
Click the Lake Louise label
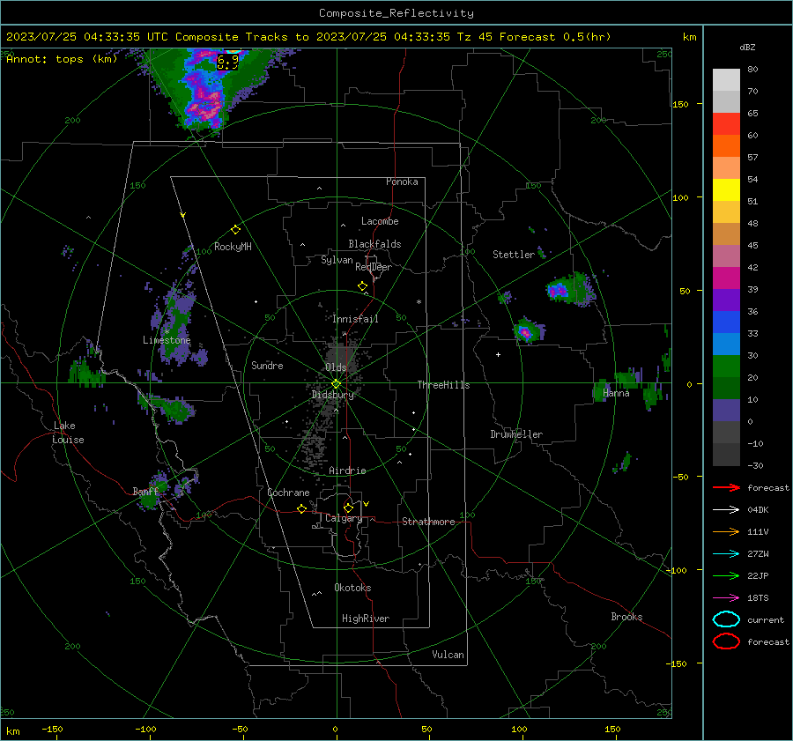pos(68,433)
